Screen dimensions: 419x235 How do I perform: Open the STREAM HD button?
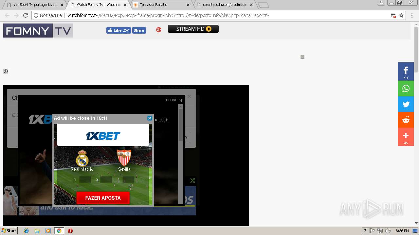click(x=193, y=29)
